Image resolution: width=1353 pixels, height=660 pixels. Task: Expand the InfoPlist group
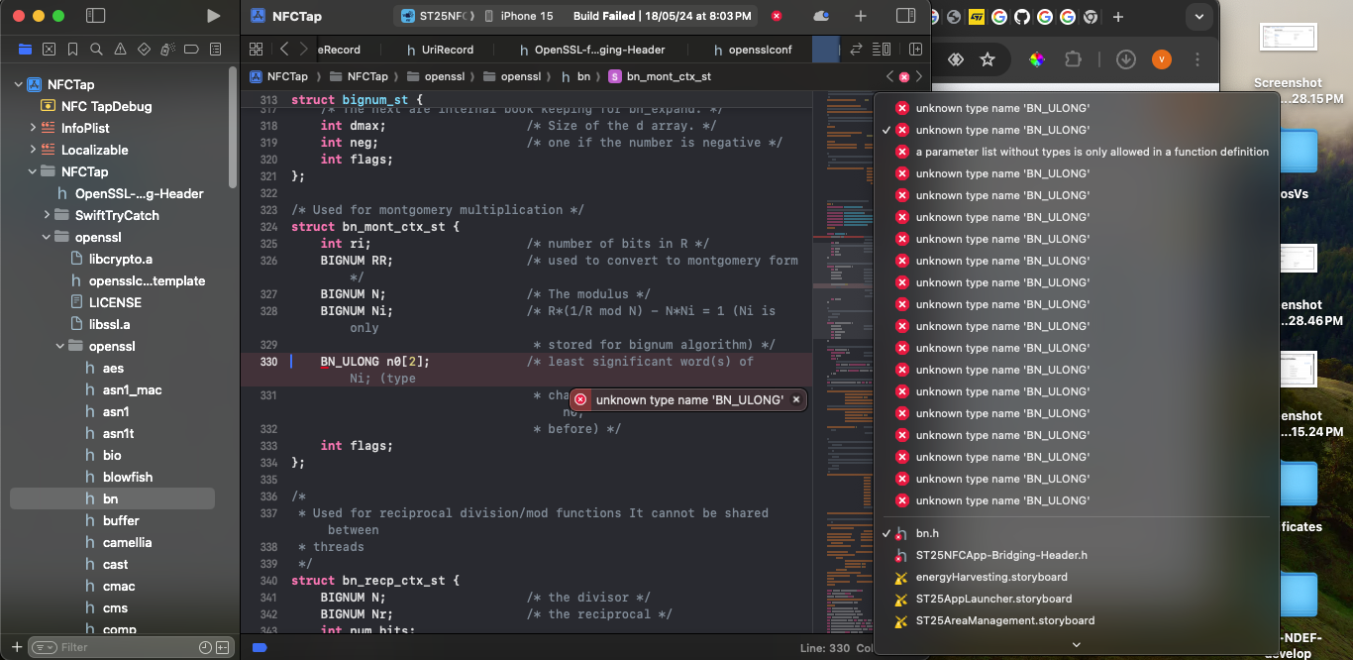pos(31,127)
